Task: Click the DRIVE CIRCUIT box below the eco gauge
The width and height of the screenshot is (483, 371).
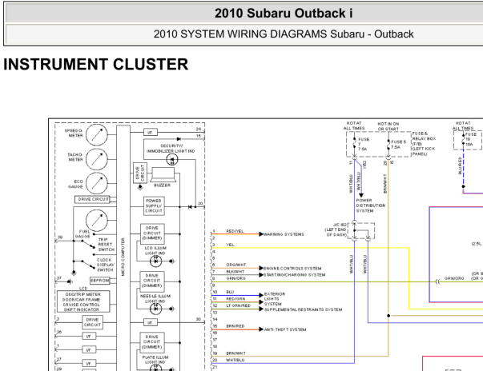Action: (94, 199)
